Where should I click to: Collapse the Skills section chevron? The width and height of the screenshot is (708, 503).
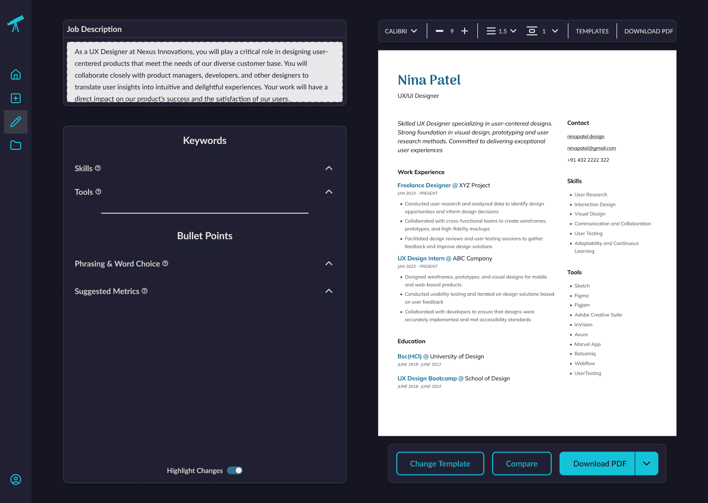pos(329,168)
